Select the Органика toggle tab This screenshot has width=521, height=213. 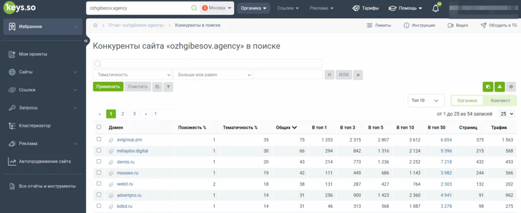click(x=467, y=100)
